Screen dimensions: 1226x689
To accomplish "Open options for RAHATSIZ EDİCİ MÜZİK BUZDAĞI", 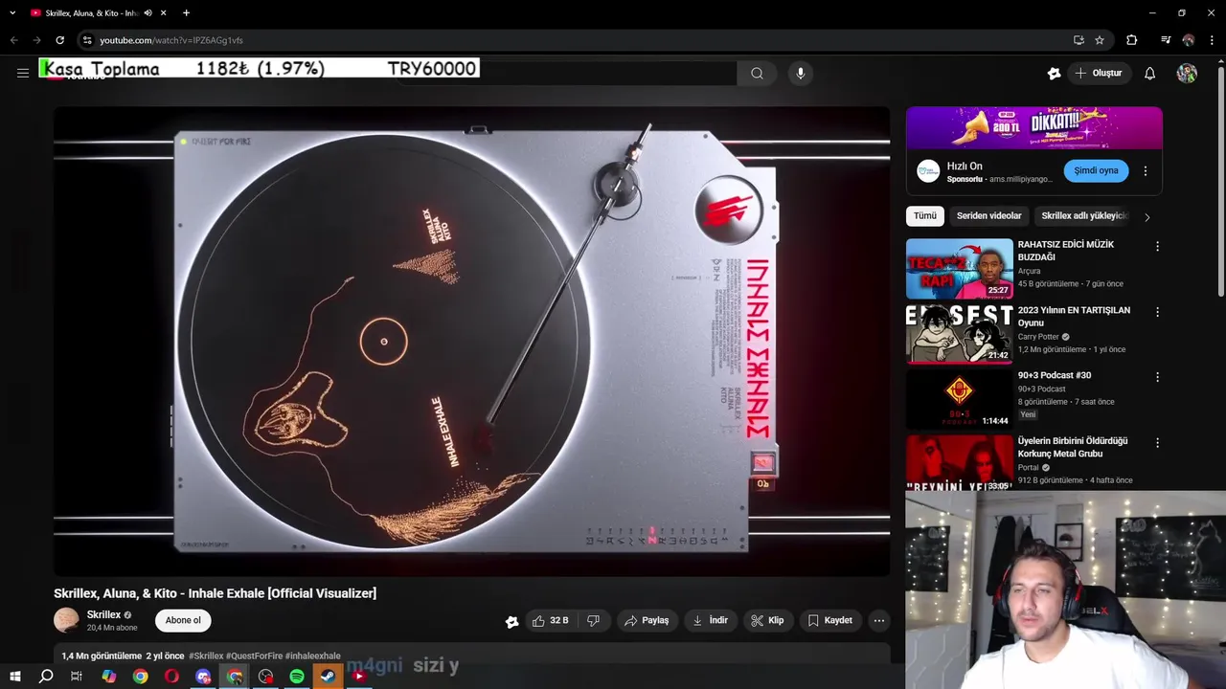I will pyautogui.click(x=1157, y=246).
